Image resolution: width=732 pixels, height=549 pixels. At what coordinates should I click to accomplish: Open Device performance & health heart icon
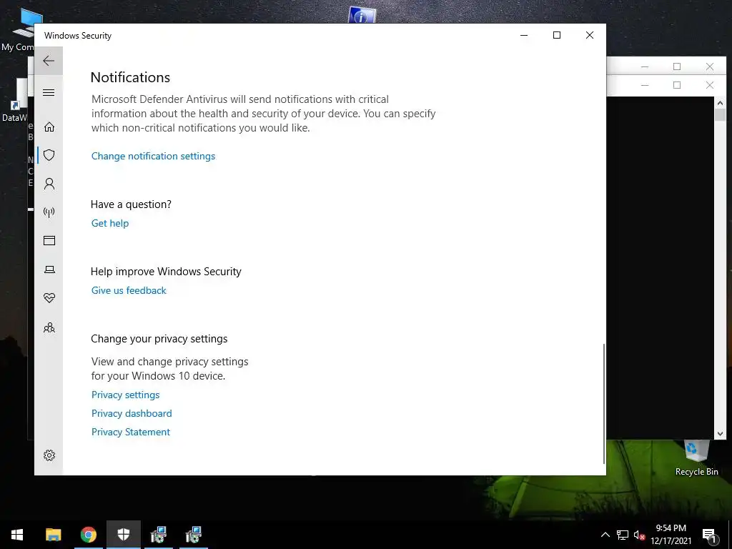(x=49, y=298)
